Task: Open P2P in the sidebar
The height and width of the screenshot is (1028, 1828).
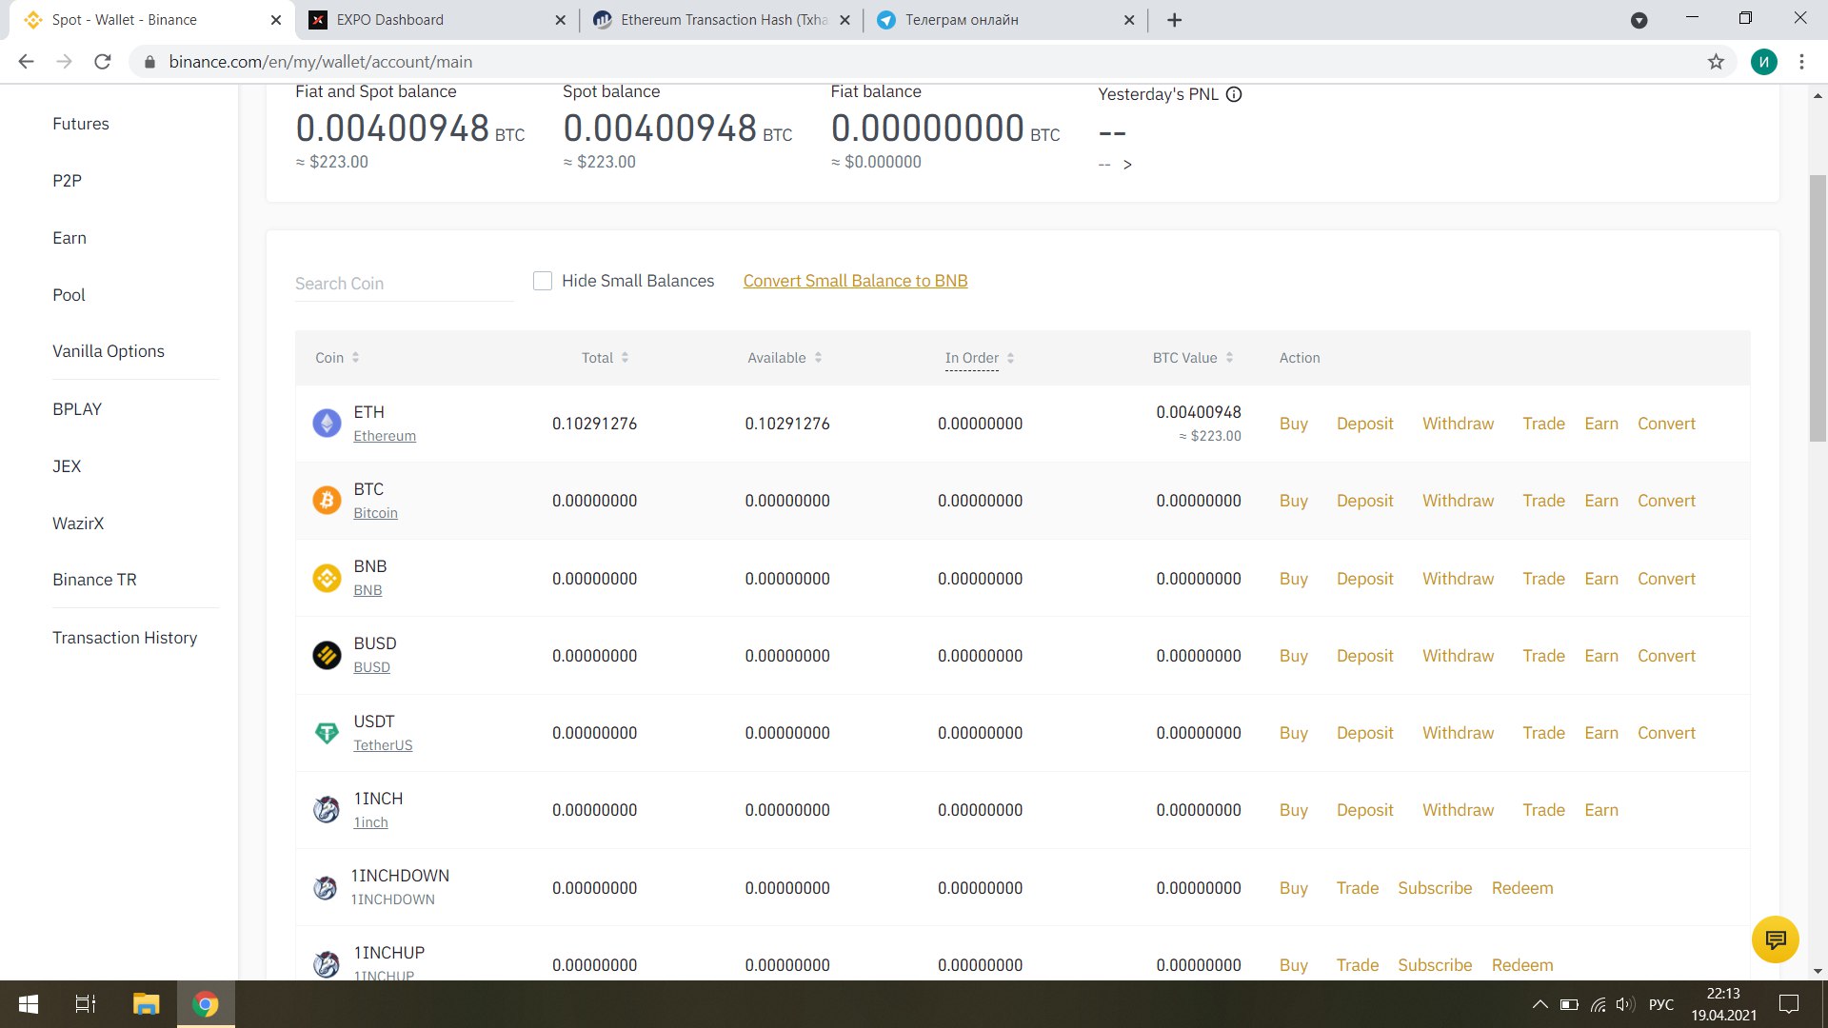Action: point(67,181)
